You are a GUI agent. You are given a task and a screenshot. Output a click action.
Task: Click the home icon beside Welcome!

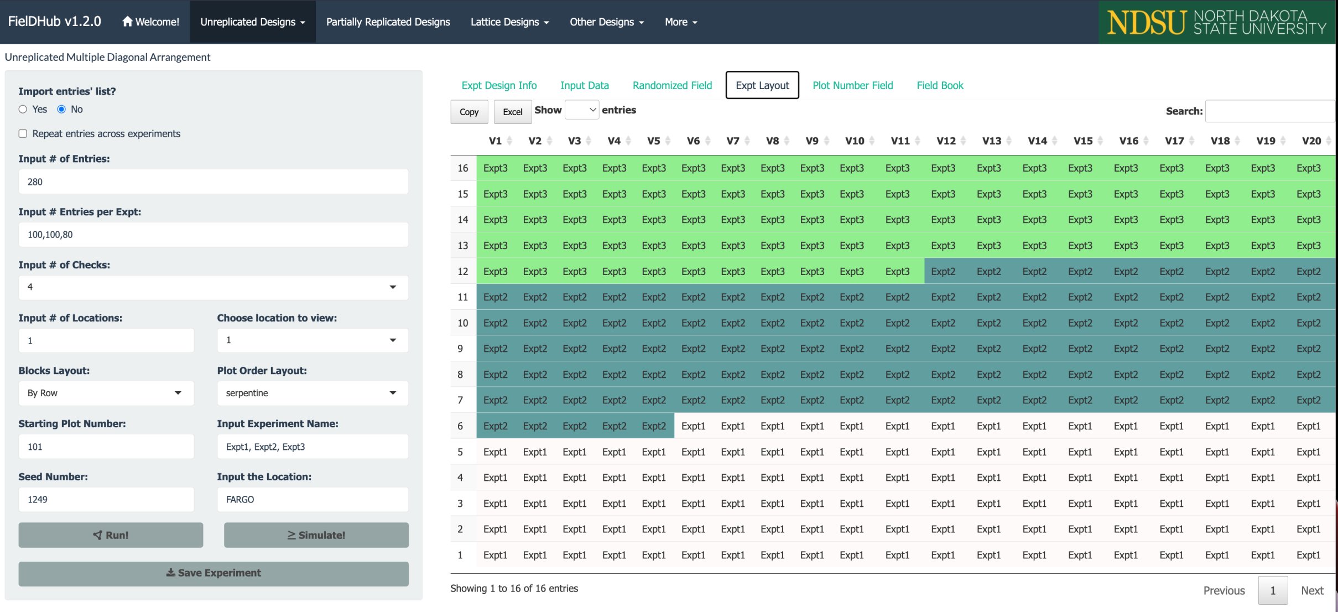[127, 22]
